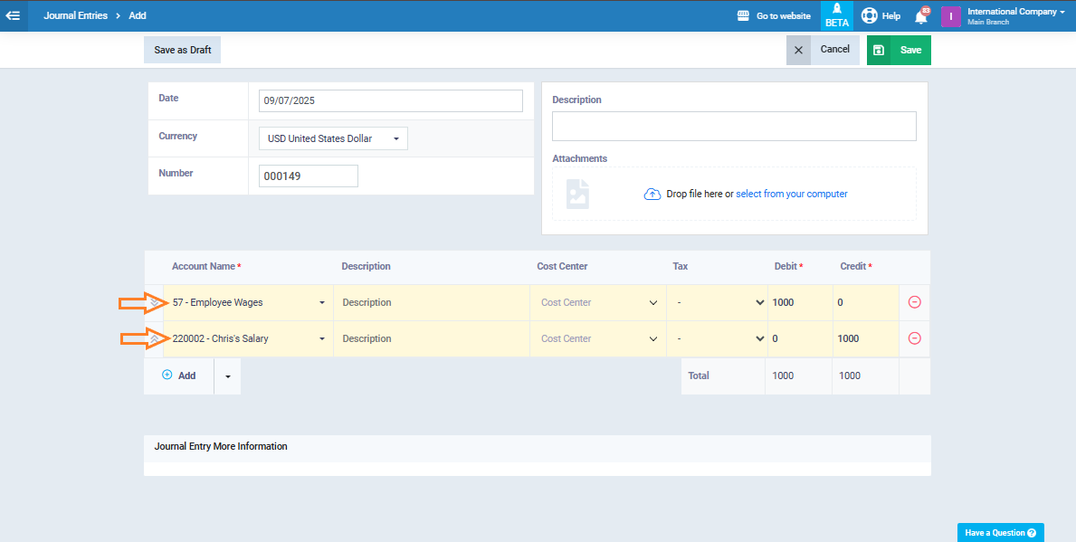Click the green Save button
The width and height of the screenshot is (1076, 542).
899,50
